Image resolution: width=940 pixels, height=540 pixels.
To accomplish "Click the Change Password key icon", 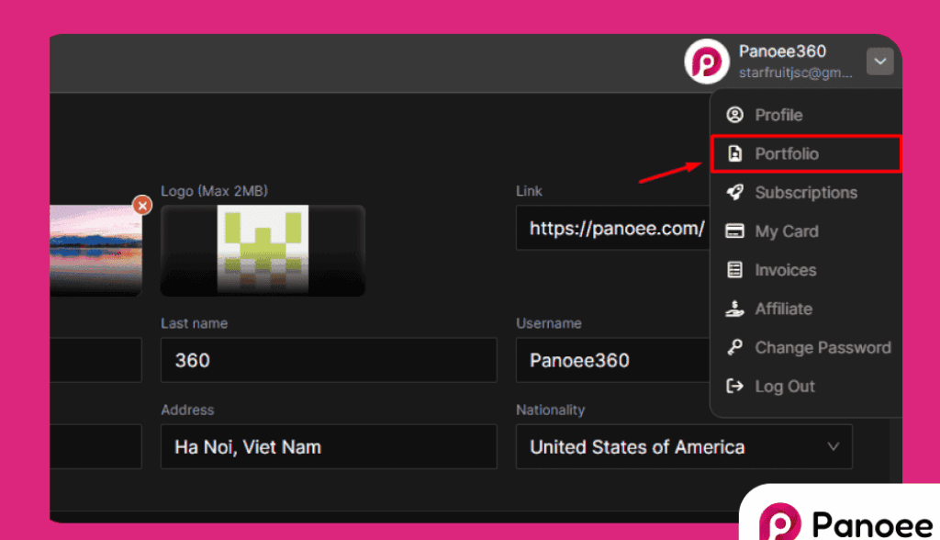I will pos(734,348).
